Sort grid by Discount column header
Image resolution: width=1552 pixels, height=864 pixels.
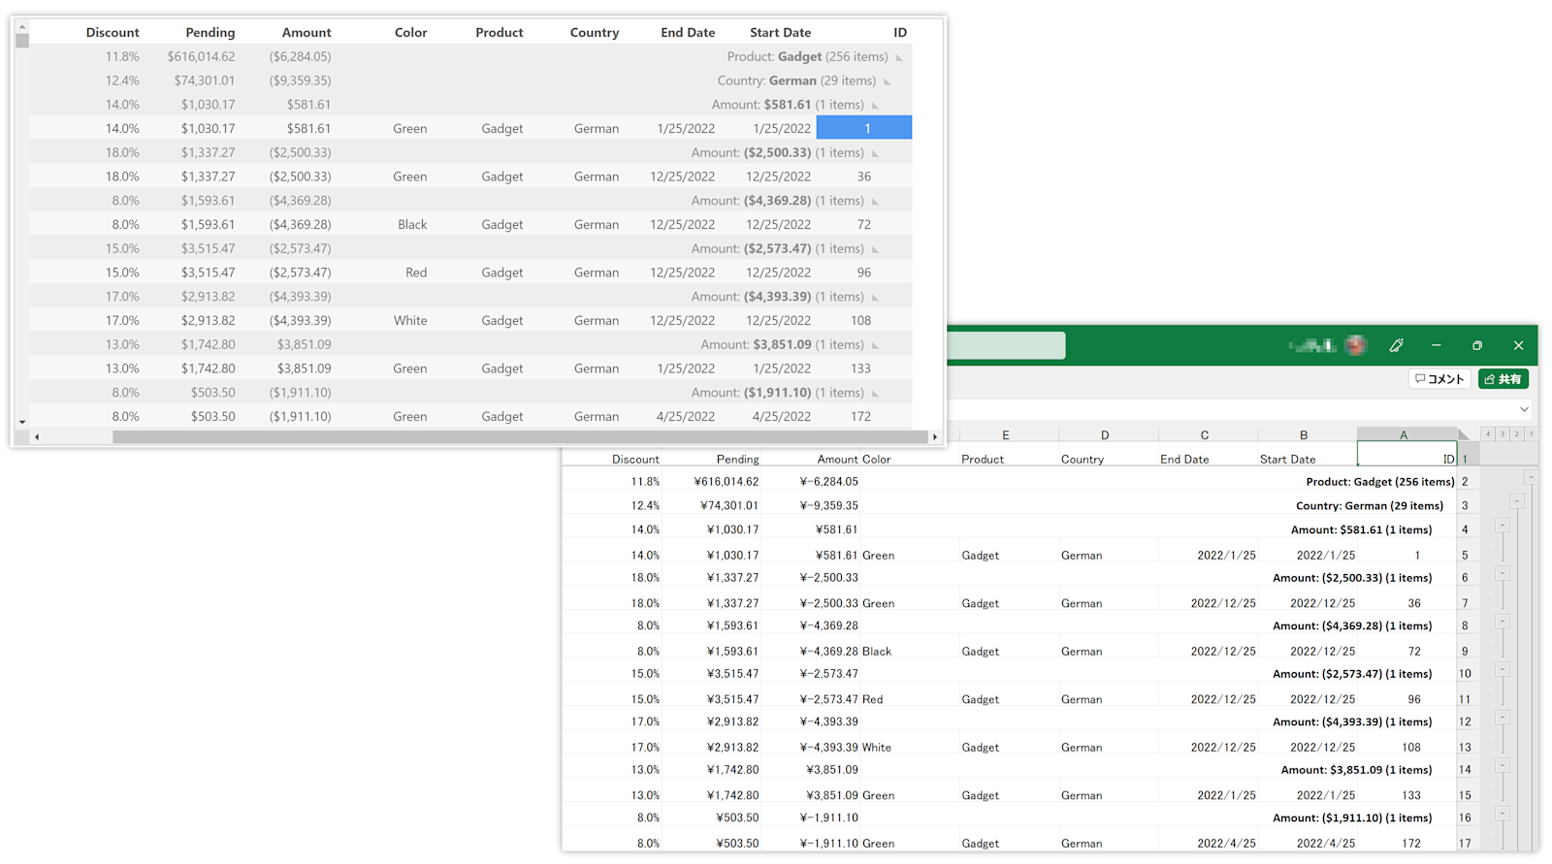tap(113, 32)
